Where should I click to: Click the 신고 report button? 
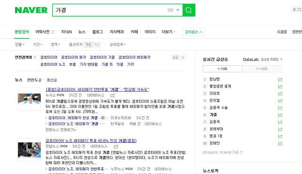click(x=175, y=57)
